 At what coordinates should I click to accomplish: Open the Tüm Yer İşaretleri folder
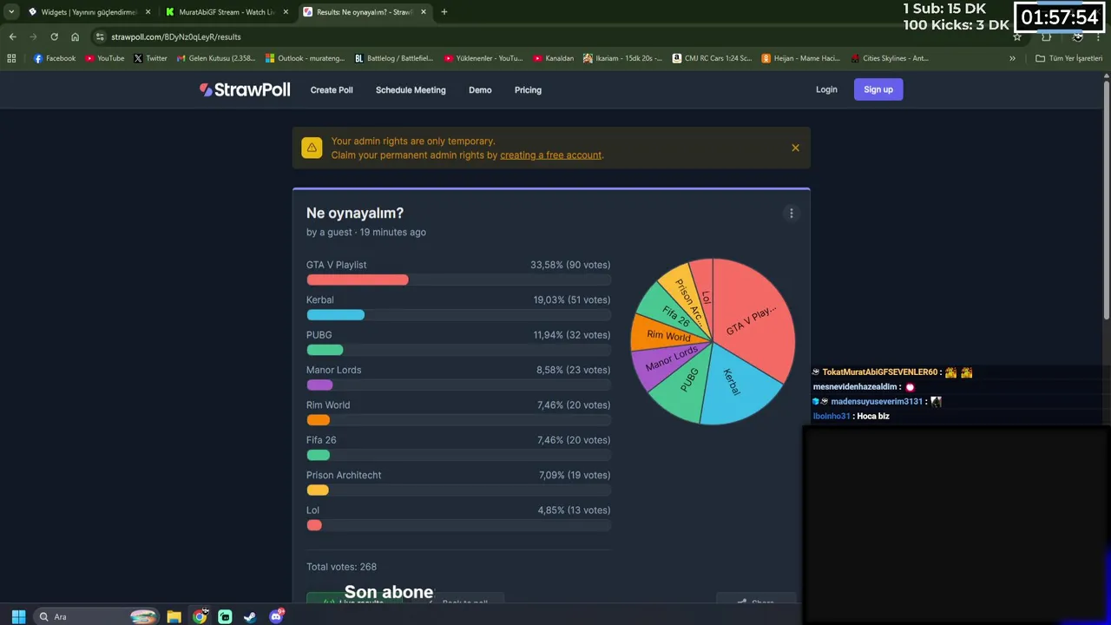(x=1069, y=58)
